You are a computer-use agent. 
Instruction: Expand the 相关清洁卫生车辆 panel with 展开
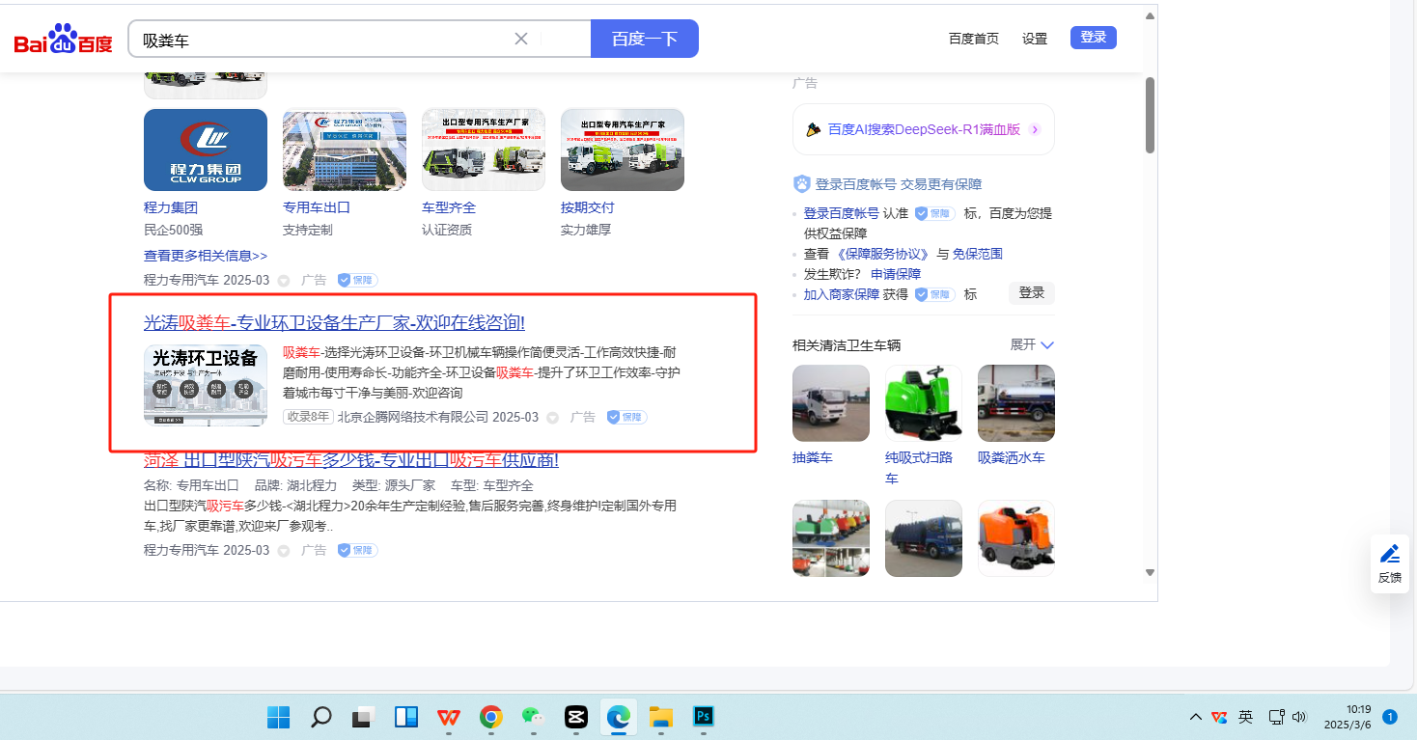pyautogui.click(x=1032, y=344)
